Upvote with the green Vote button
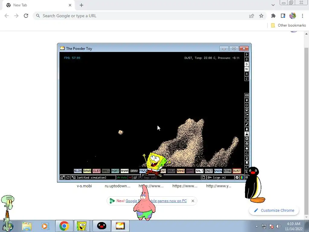The image size is (309, 232). tap(122, 178)
